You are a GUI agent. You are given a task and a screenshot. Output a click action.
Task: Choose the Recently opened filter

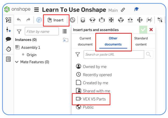[x=97, y=75]
